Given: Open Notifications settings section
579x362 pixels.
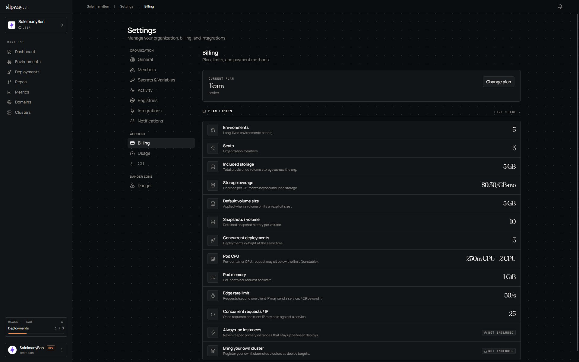Looking at the screenshot, I should click(x=161, y=121).
